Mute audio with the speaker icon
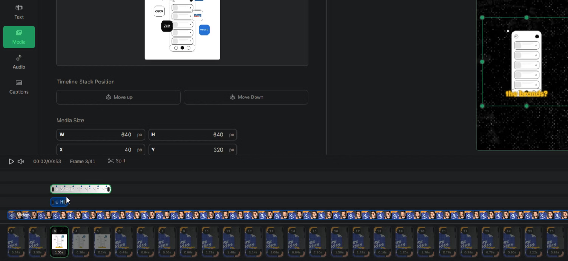The width and height of the screenshot is (568, 261). 21,162
